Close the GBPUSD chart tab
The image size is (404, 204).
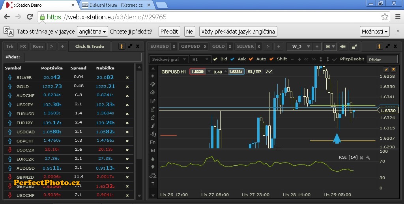[x=205, y=47]
